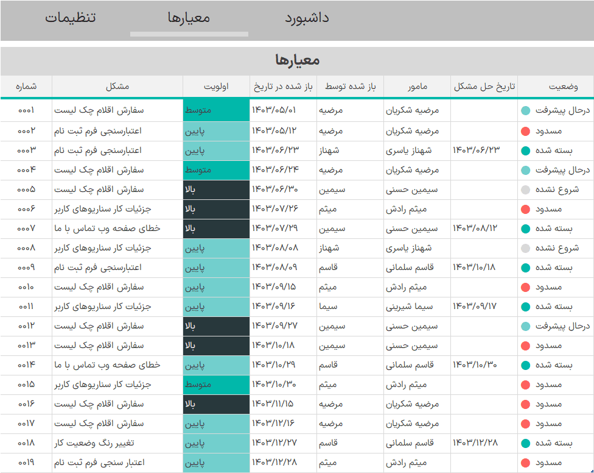Click اعتبار سنجی فرم ثبت نام in row ۰۰۱۹
This screenshot has width=594, height=473.
point(99,463)
